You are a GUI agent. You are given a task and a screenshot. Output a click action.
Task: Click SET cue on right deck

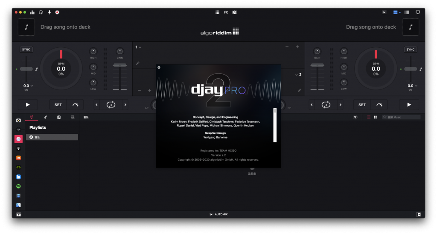pos(362,104)
